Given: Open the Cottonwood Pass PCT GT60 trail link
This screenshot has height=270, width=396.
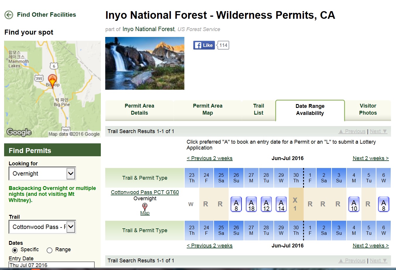Looking at the screenshot, I should coord(145,192).
